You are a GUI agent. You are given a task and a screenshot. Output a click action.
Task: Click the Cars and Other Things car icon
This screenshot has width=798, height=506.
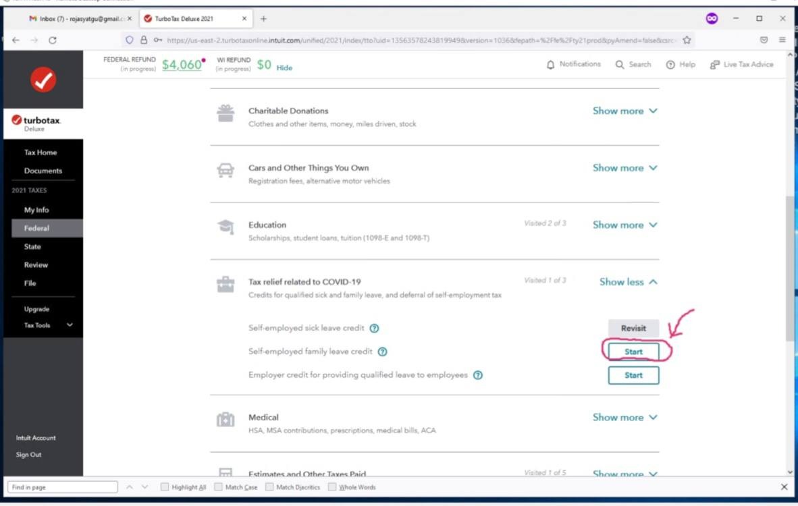click(225, 171)
